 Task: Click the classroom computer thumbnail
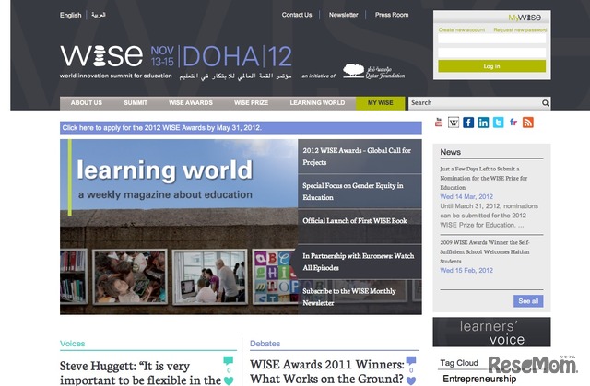(x=210, y=276)
